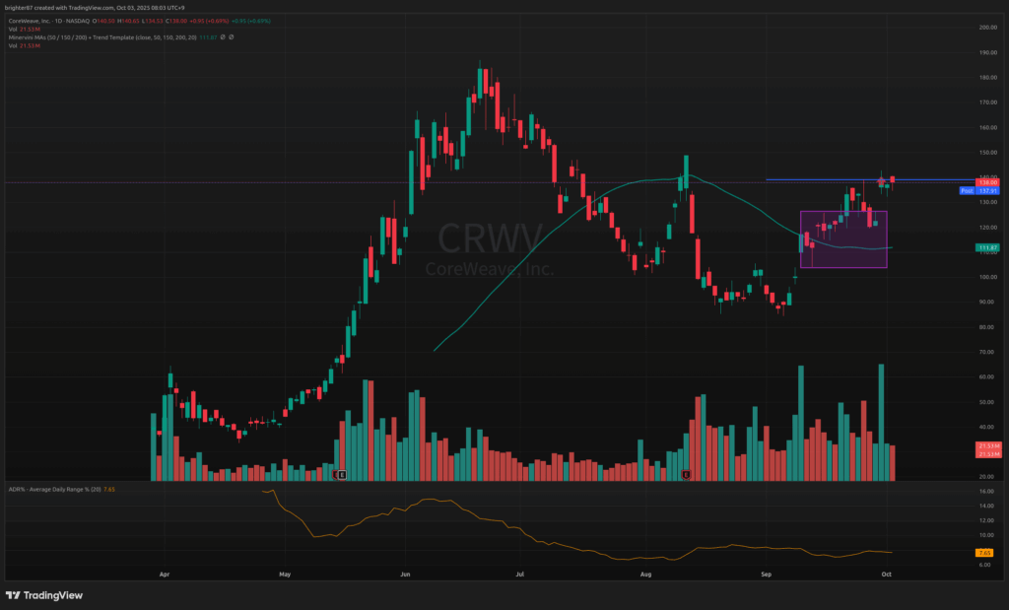Click the earnings E marker in August
The width and height of the screenshot is (1009, 610).
[x=685, y=475]
